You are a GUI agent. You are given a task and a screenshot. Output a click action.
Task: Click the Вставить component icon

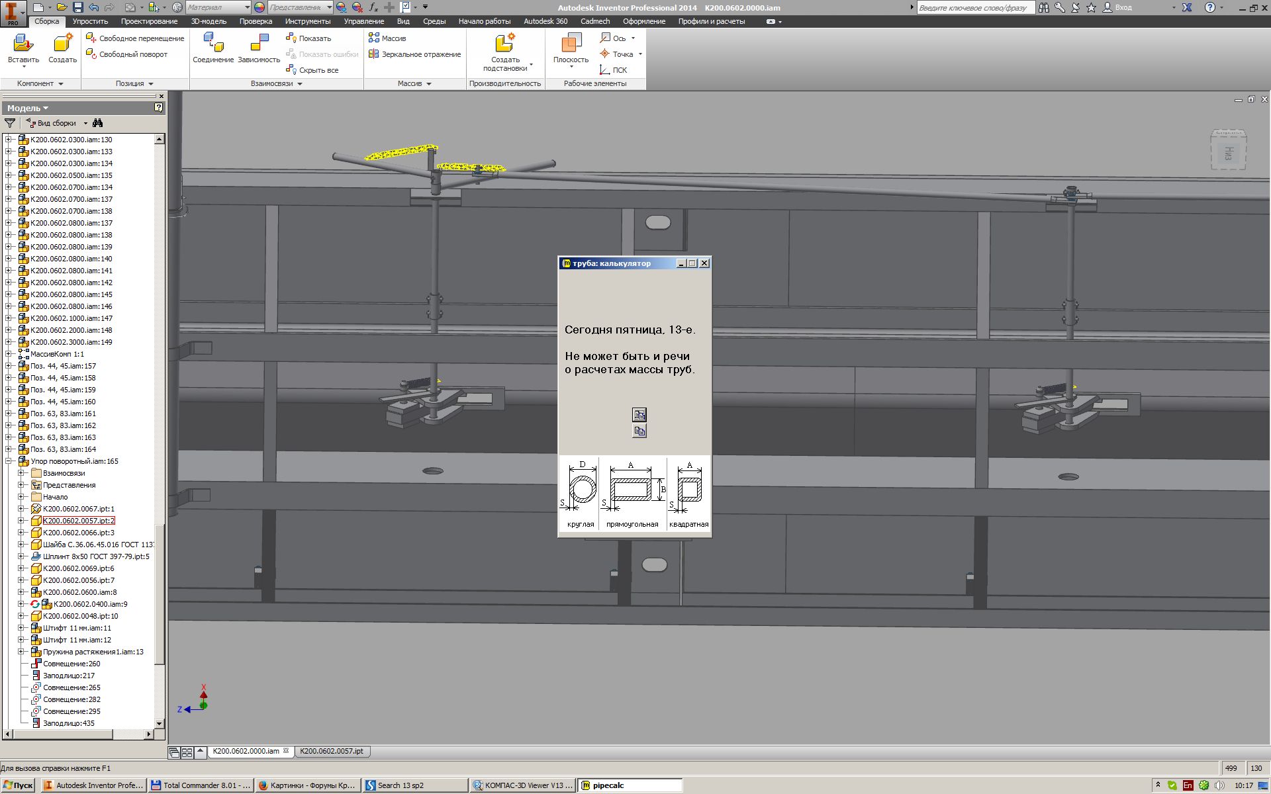tap(23, 44)
